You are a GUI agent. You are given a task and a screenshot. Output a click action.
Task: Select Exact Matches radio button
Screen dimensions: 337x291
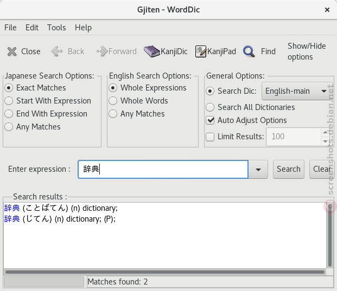9,88
